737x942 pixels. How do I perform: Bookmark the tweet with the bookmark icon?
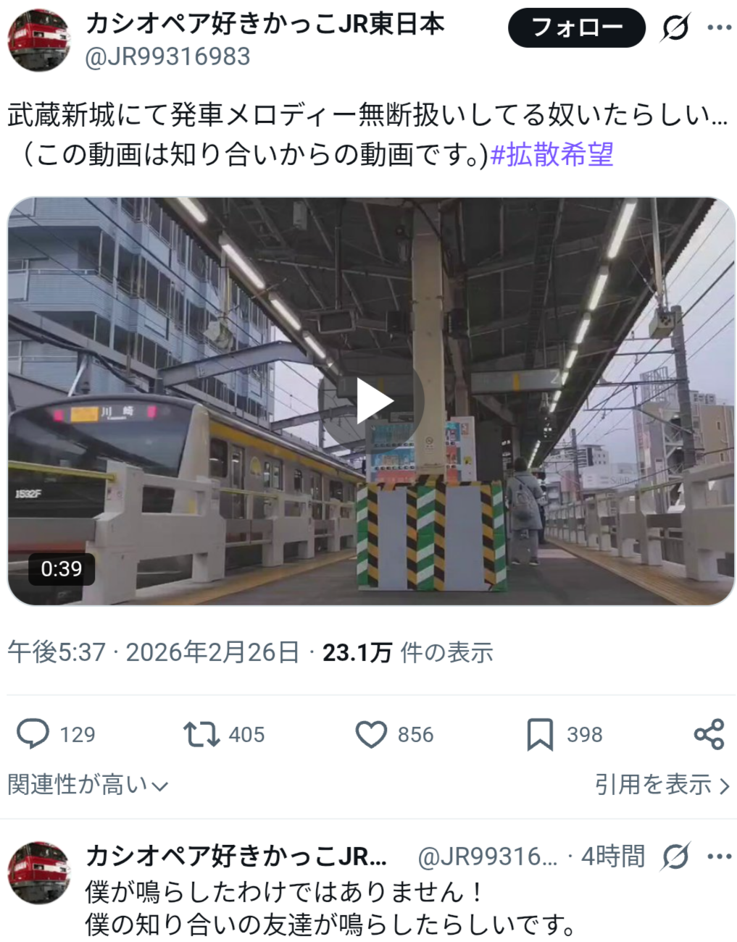coord(540,734)
